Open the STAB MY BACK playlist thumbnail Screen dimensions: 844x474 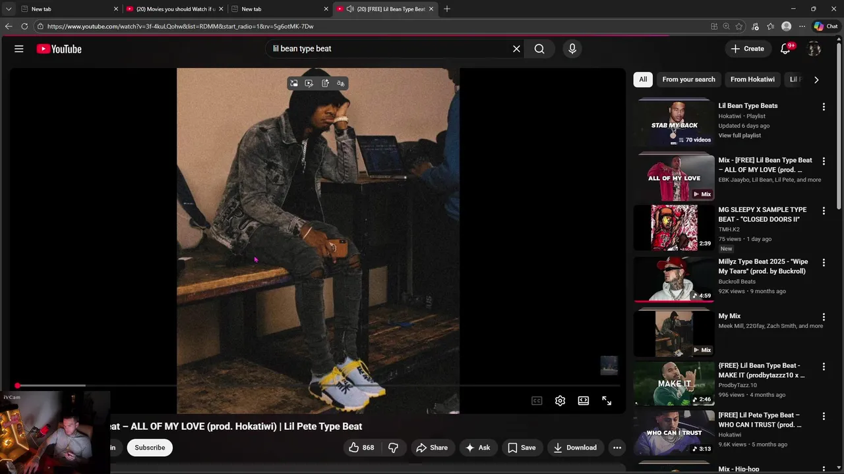pos(674,123)
